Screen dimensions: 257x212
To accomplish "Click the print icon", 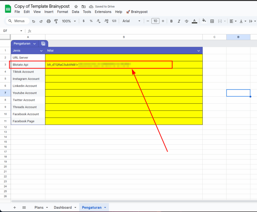I will point(49,21).
